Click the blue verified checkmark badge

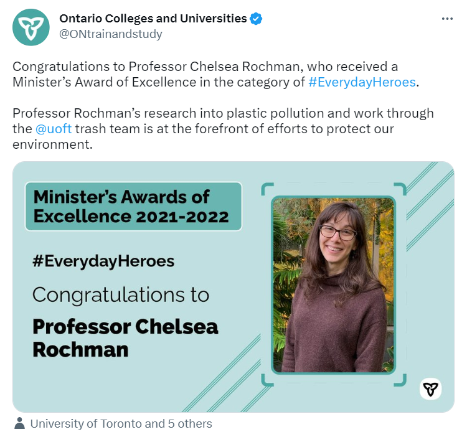pos(256,19)
